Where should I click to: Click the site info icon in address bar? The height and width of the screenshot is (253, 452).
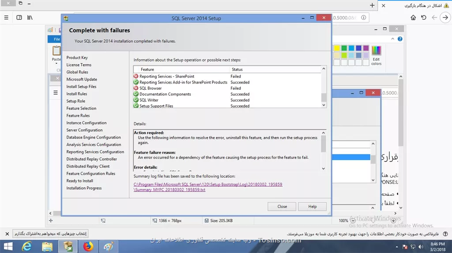364,18
